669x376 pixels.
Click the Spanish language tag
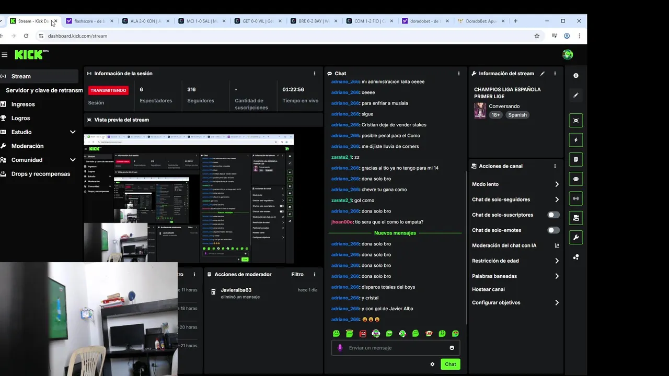(x=517, y=115)
